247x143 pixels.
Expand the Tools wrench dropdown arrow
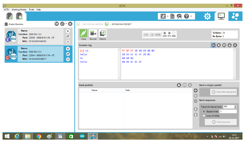click(x=168, y=16)
